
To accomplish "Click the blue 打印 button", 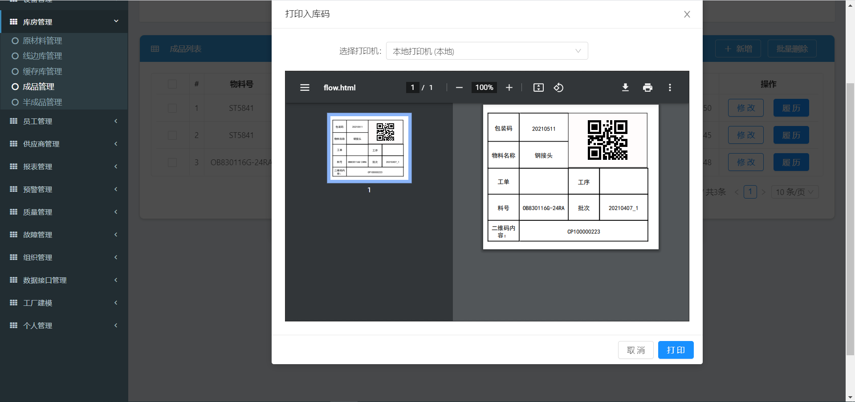I will [x=676, y=350].
